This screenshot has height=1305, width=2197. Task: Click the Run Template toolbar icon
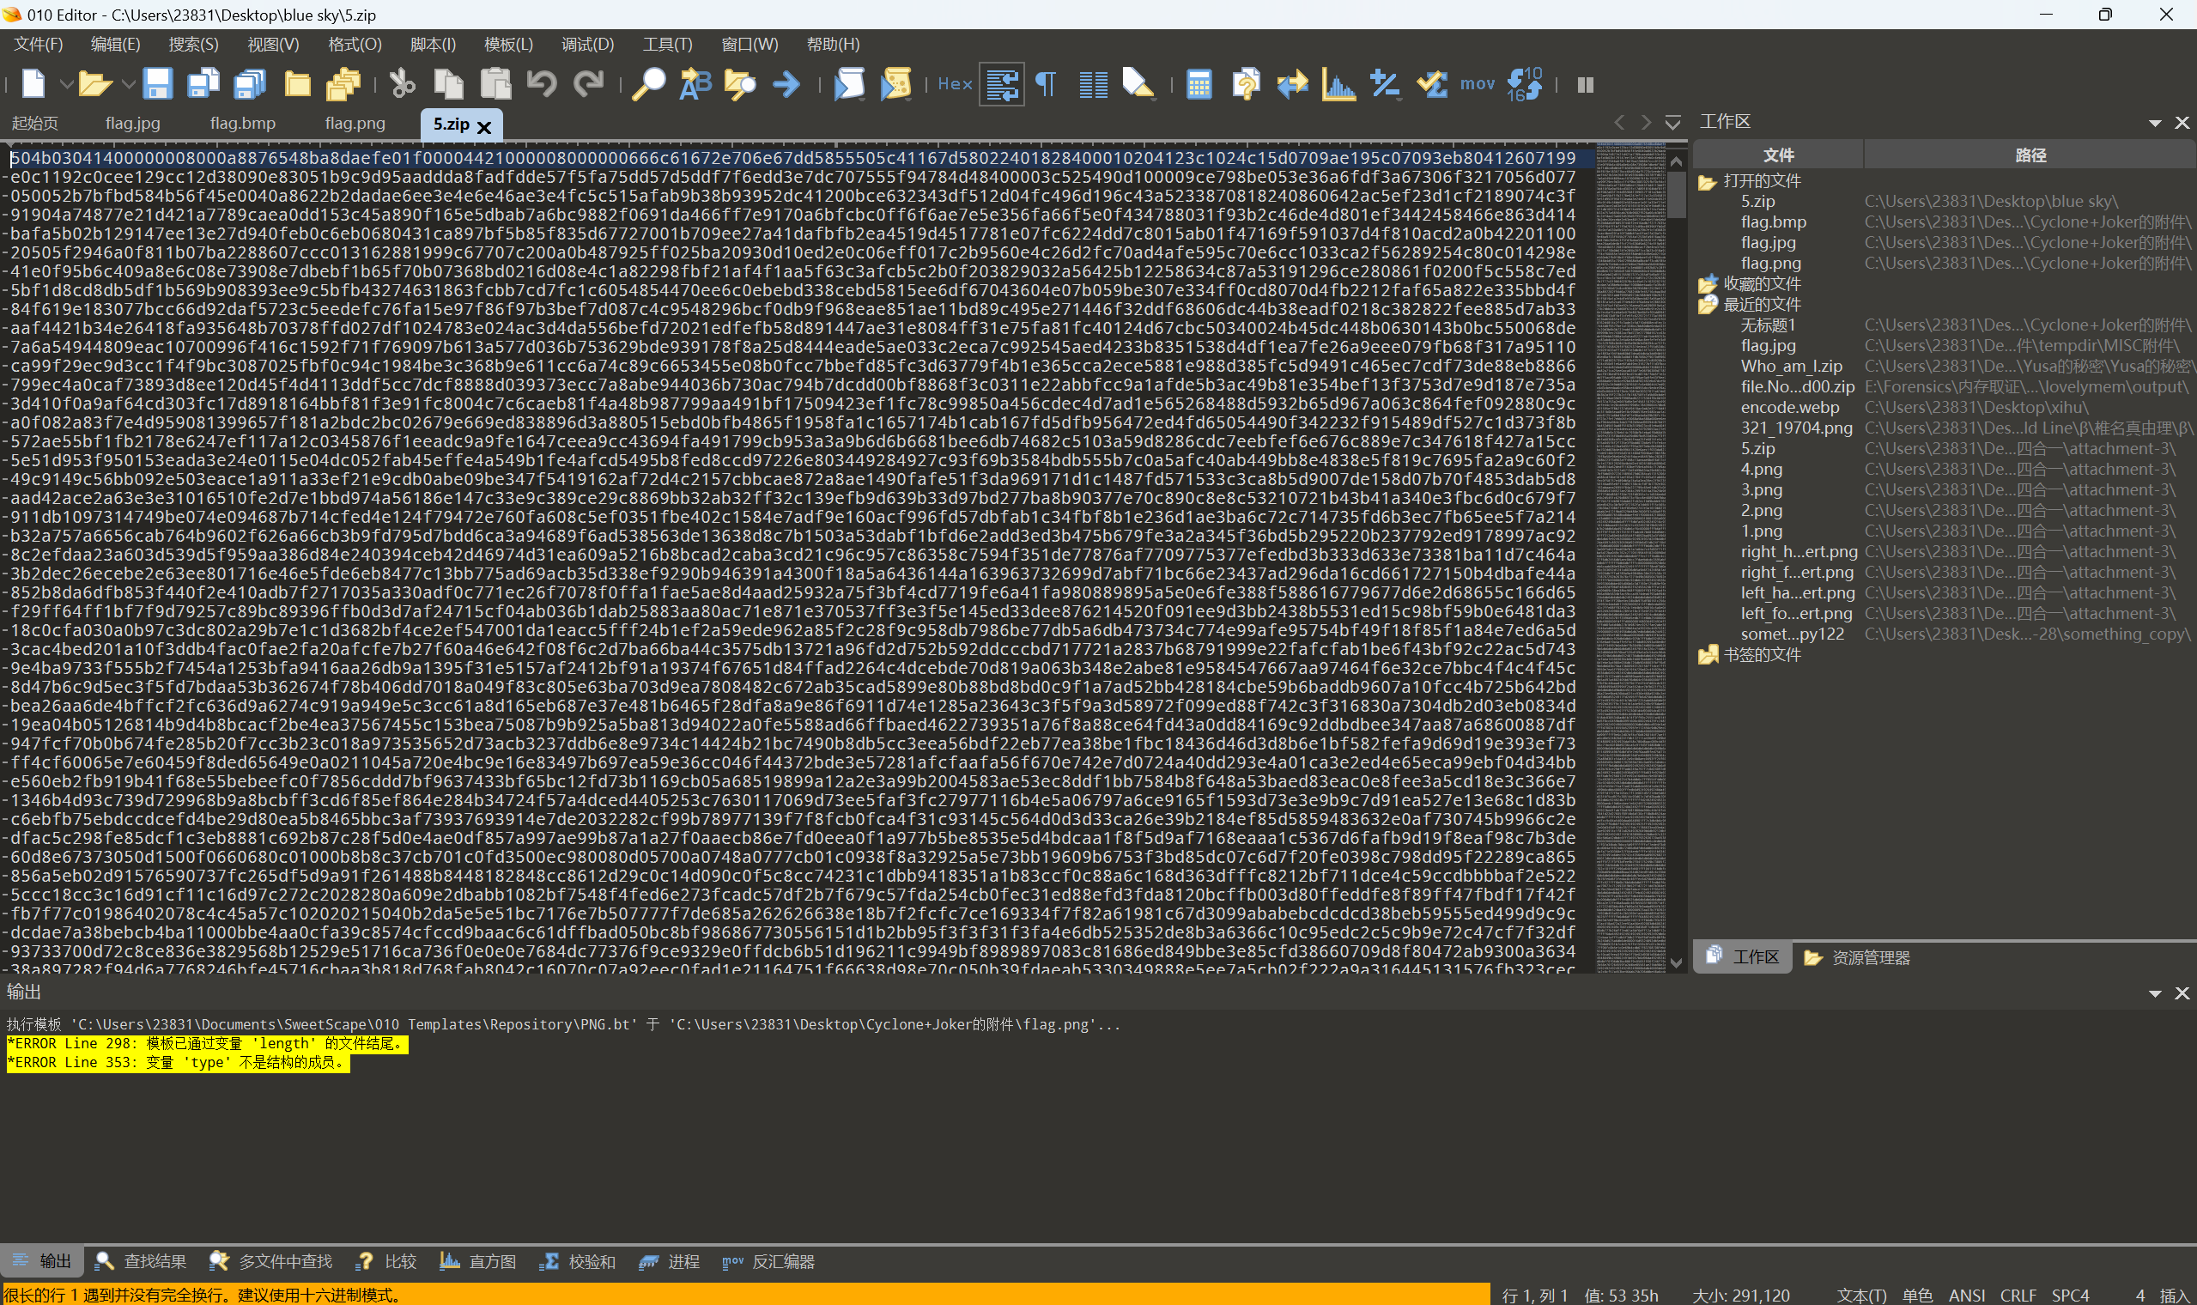(895, 84)
